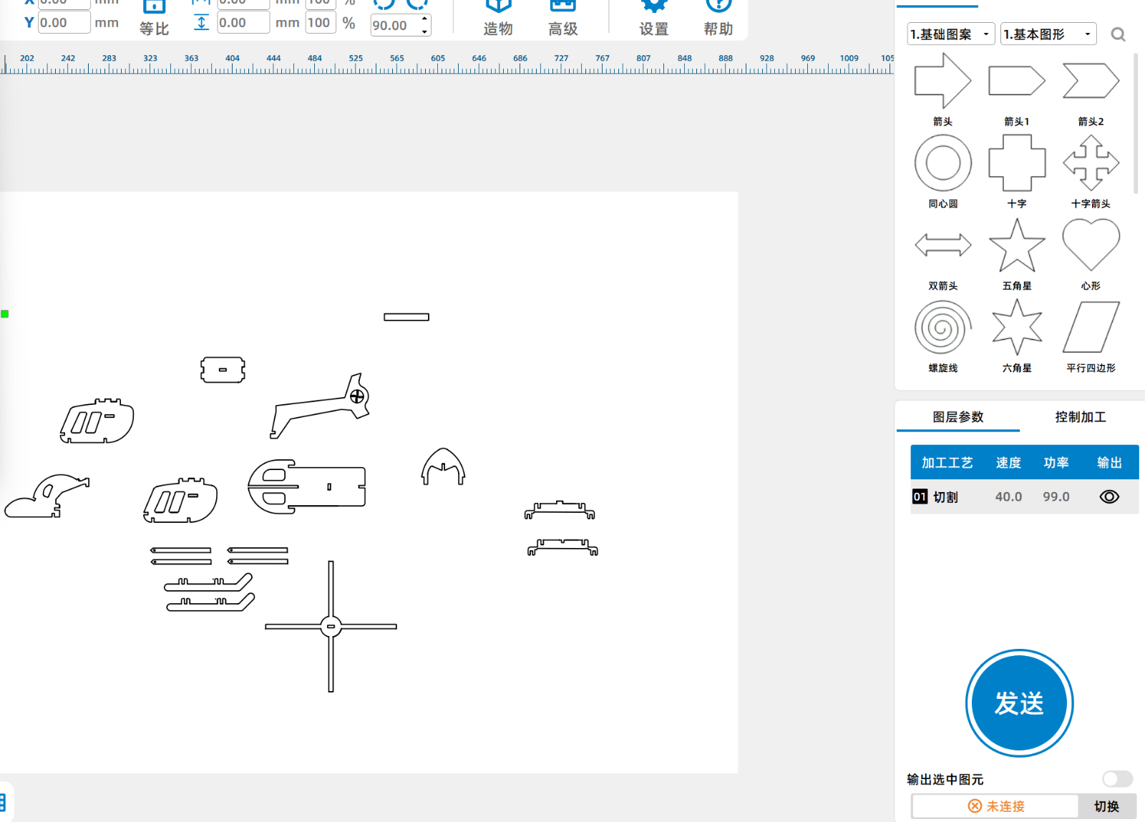Expand the 1.基本图形 subcategory dropdown

[1048, 34]
